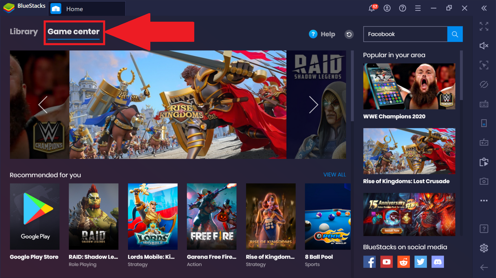Advance to next carousel banner

click(313, 105)
